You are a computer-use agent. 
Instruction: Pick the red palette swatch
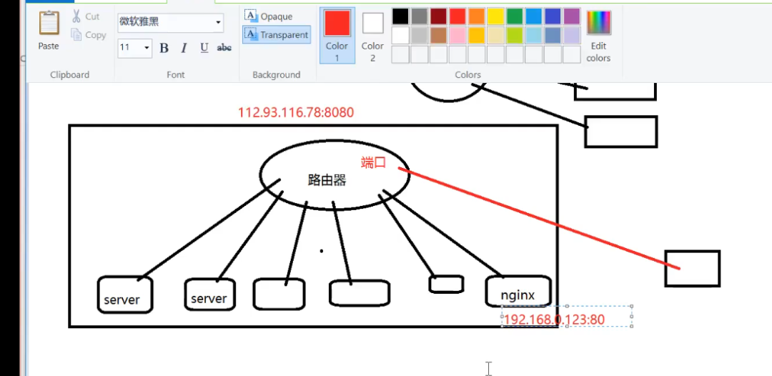457,16
